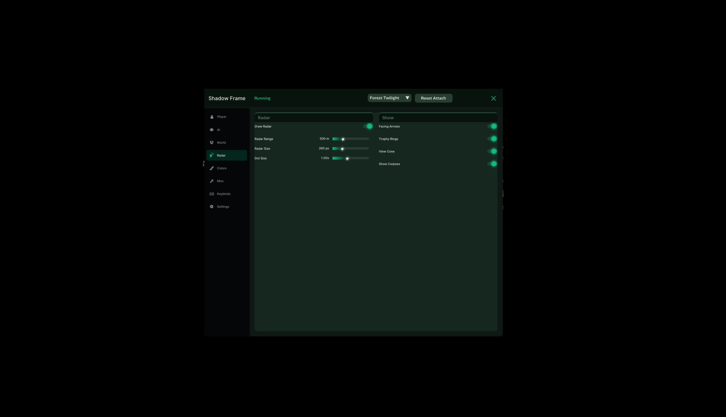
Task: Toggle the View Cone switch
Action: [x=492, y=151]
